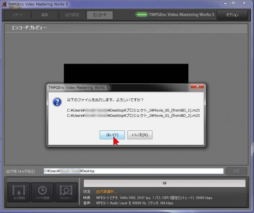254x213 pixels.
Task: Select the エンコード tab
Action: pos(99,15)
